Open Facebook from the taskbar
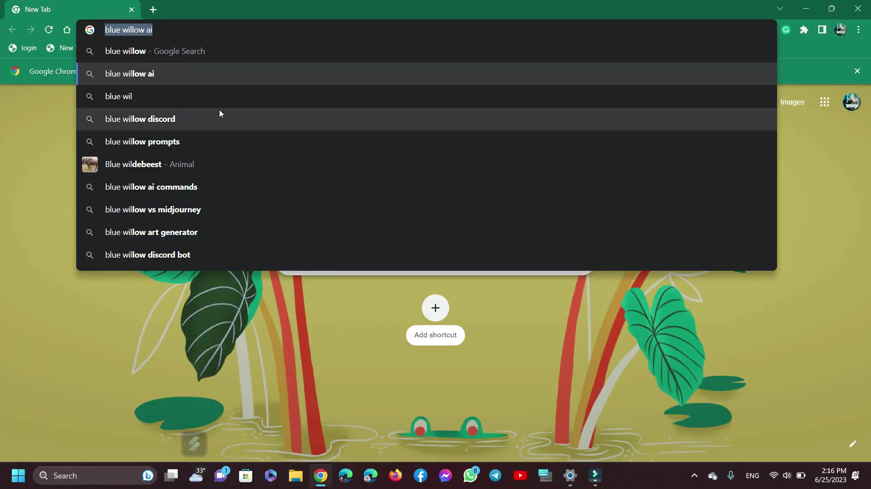Image resolution: width=871 pixels, height=489 pixels. [421, 475]
